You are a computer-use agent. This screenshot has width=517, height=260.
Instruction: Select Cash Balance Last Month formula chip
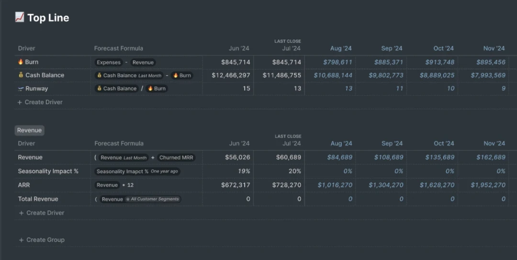[129, 76]
